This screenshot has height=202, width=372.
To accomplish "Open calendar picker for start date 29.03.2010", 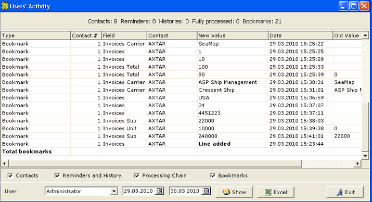I will point(159,191).
